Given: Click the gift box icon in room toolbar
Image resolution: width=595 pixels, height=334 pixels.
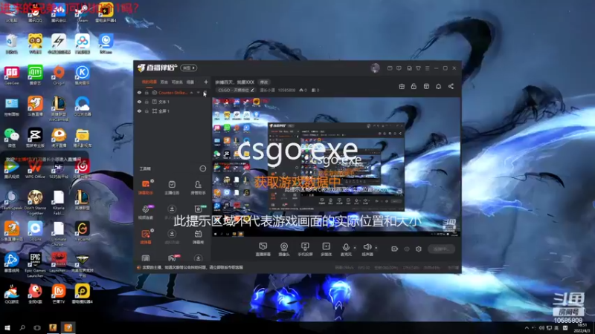Looking at the screenshot, I should point(402,86).
